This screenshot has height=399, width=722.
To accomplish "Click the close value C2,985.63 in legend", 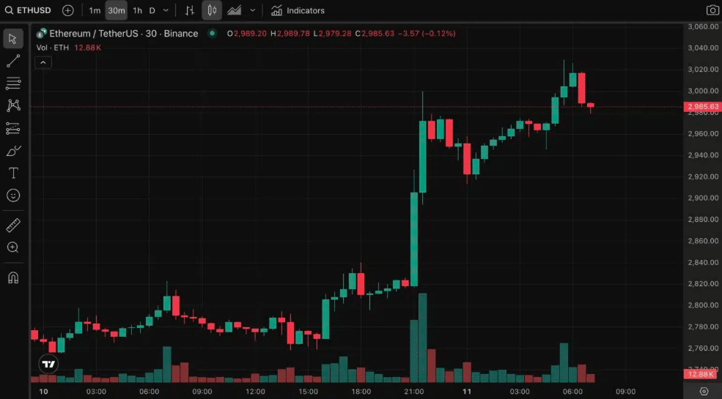I will point(375,34).
